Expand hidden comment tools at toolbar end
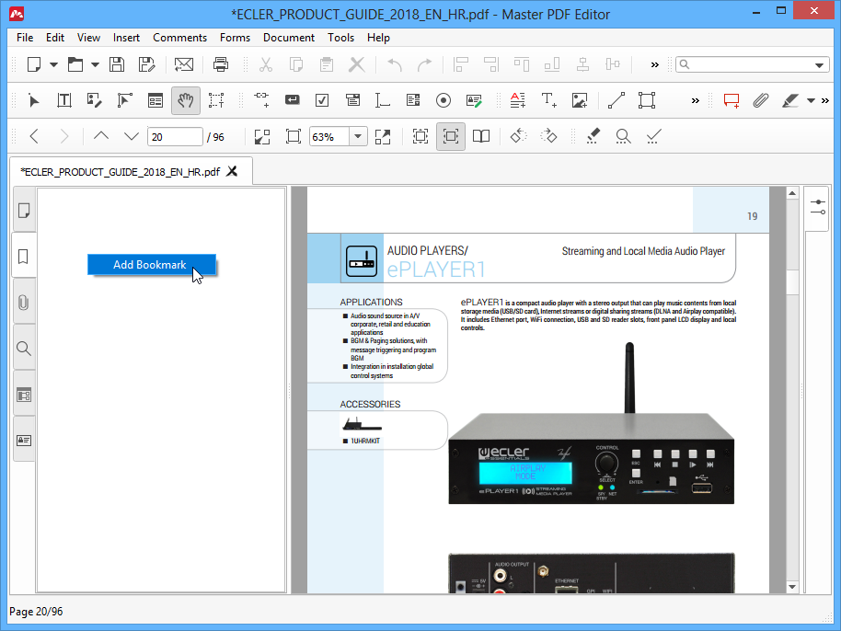 click(825, 101)
